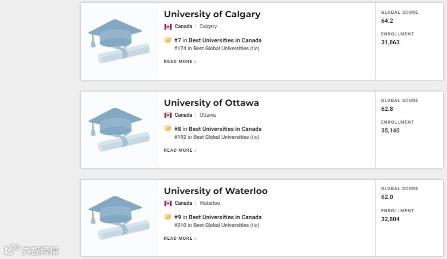Open Best Universities in Canada link for Calgary
Image resolution: width=447 pixels, height=259 pixels.
(225, 40)
